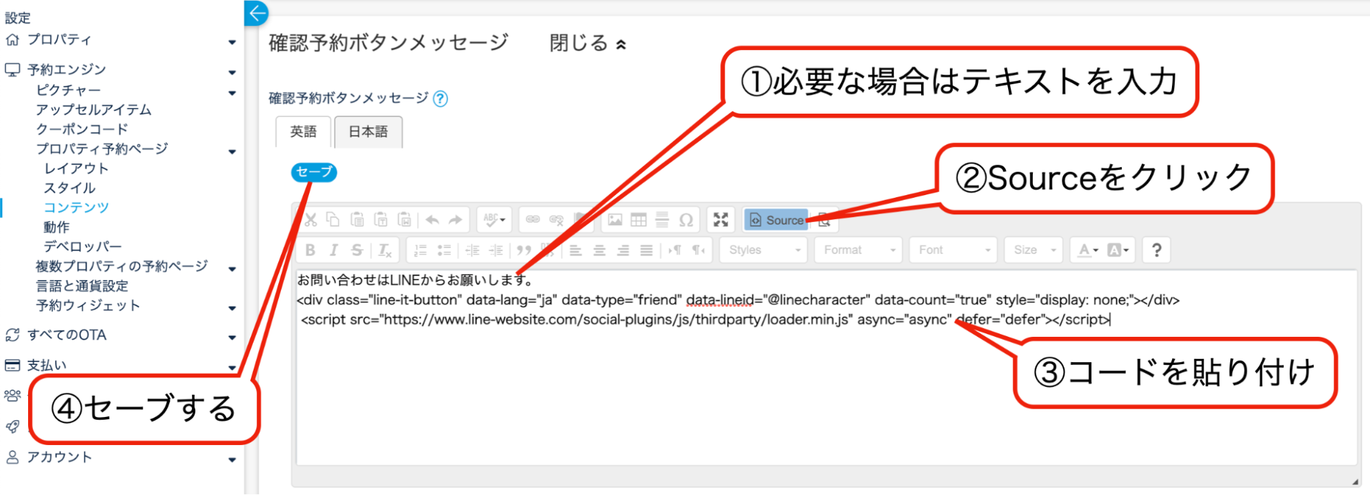Open クーポンコード in the sidebar
Screen dimensions: 1370x495
[82, 129]
